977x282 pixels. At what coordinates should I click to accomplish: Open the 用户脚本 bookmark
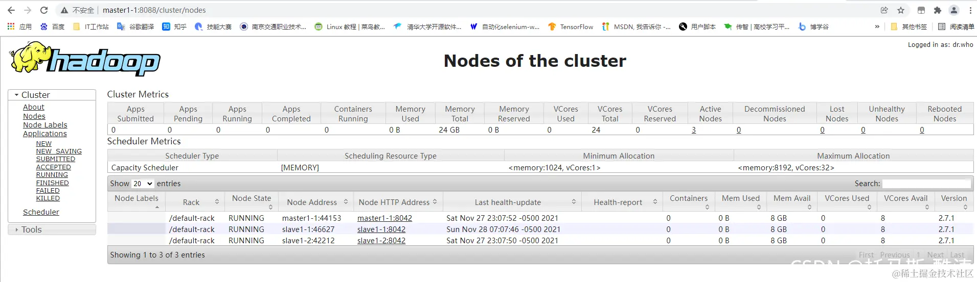tap(697, 27)
